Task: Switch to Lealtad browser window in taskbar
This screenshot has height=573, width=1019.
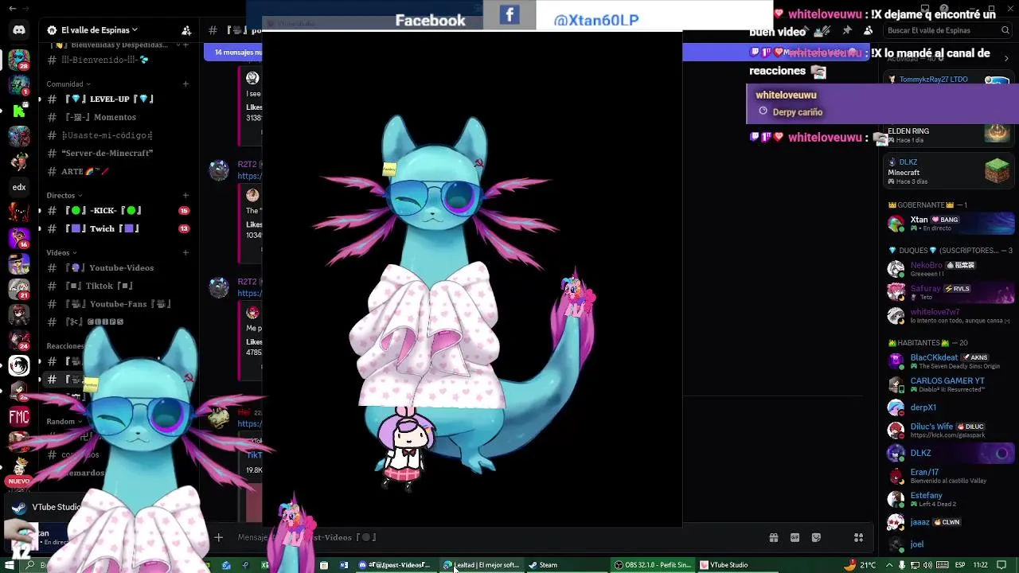Action: pos(482,565)
